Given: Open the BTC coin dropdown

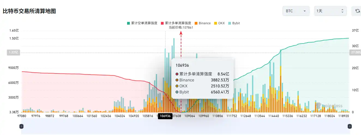Looking at the screenshot, I should pos(296,11).
